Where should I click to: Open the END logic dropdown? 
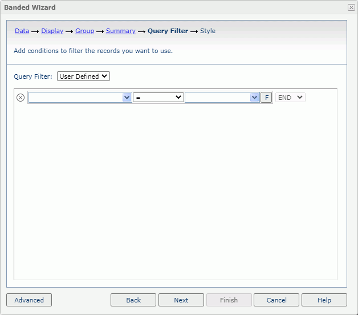click(290, 98)
